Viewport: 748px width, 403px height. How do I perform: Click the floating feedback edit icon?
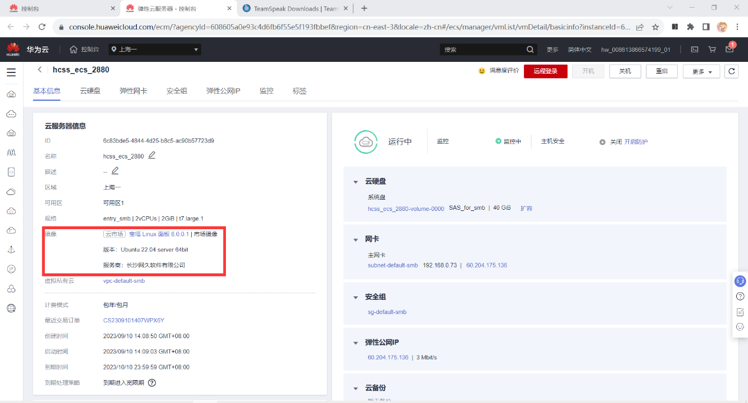coord(740,312)
